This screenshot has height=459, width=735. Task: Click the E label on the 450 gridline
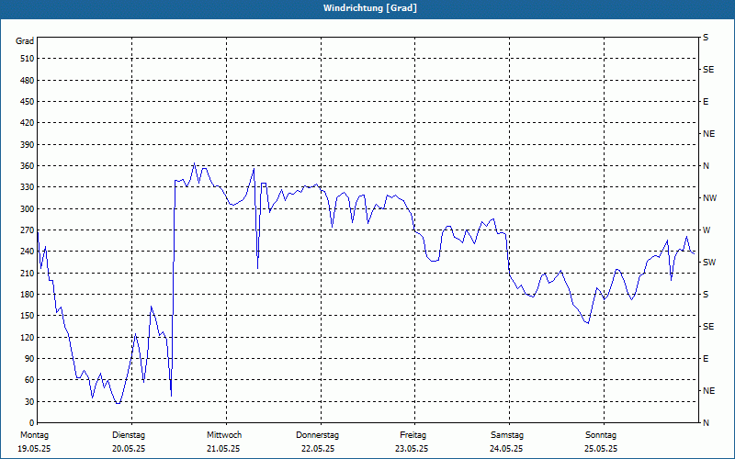706,102
